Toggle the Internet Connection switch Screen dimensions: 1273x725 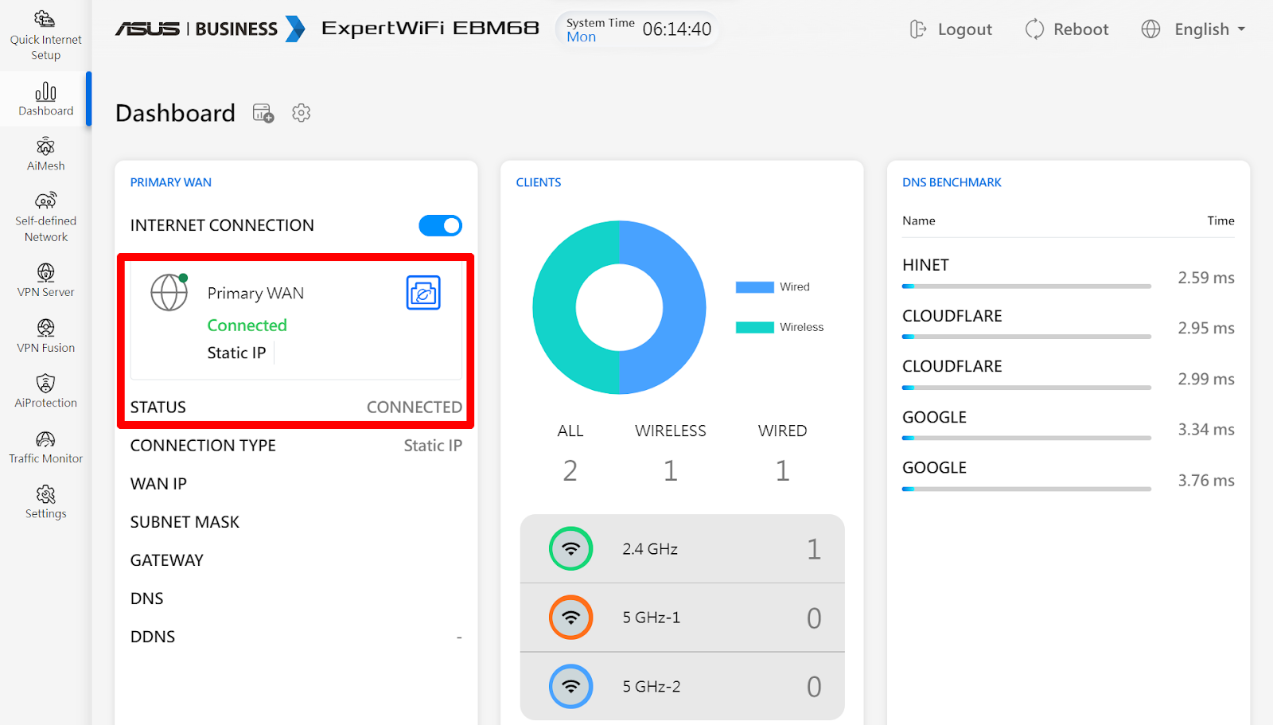coord(440,225)
